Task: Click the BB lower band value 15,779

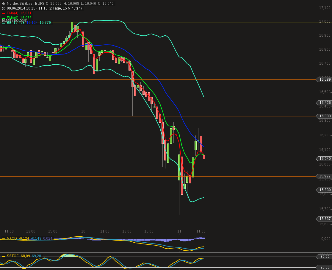Action: (45, 23)
